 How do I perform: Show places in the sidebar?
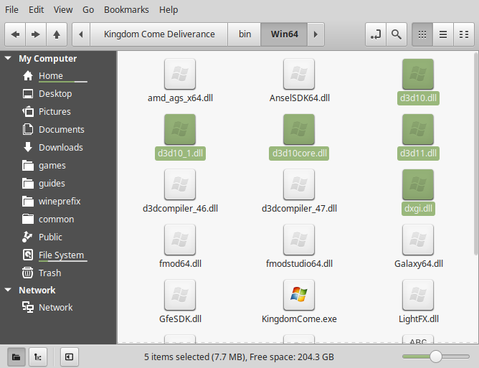[x=16, y=357]
